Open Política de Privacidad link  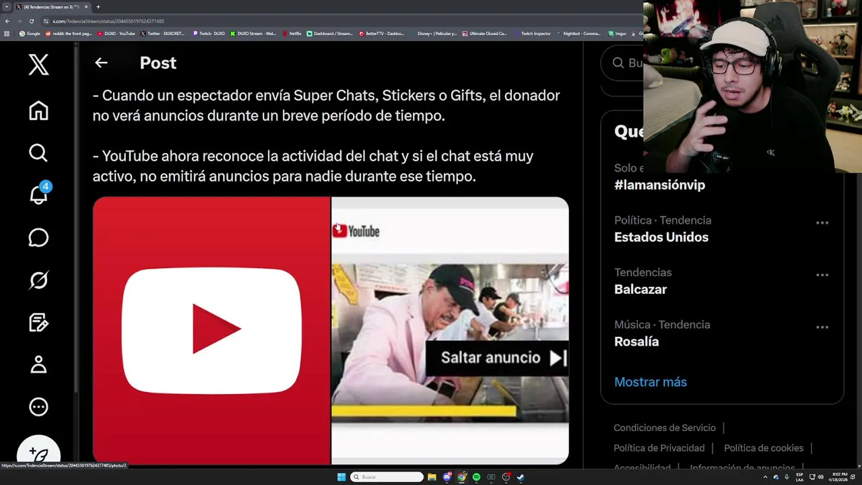tap(659, 448)
